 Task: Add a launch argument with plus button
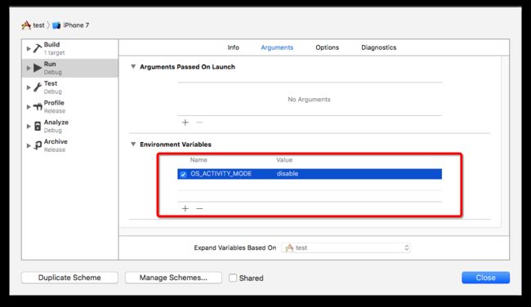point(185,122)
